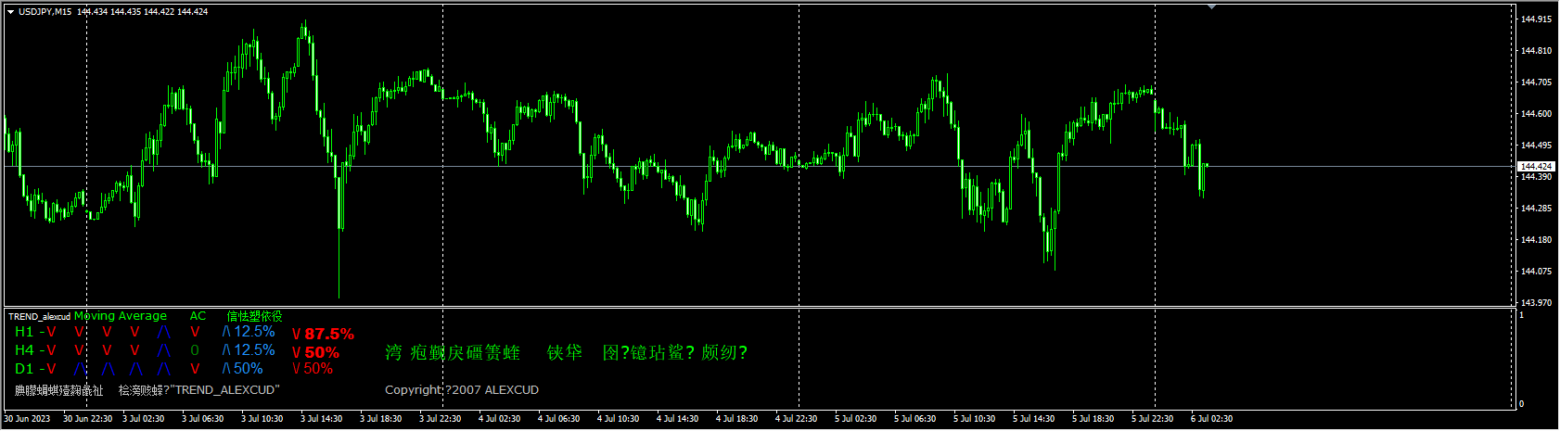The image size is (1560, 431).
Task: Click the 5 Jul 18:30 time label
Action: tap(1093, 419)
